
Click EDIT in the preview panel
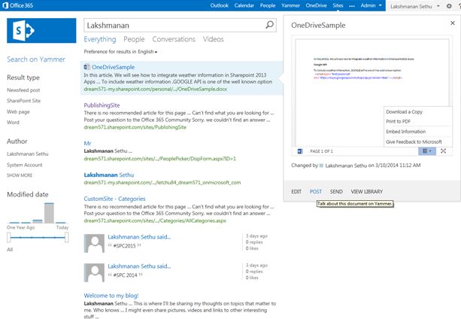click(296, 192)
